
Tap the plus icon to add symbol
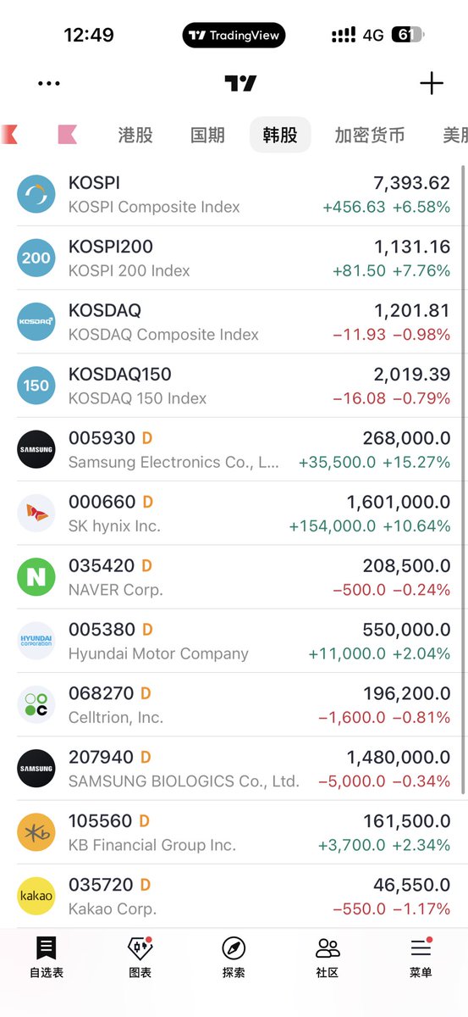pos(432,83)
